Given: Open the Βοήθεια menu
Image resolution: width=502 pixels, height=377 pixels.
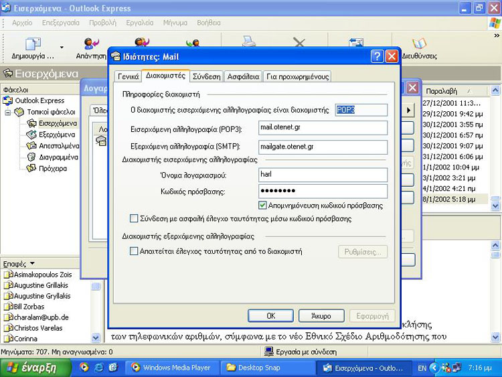Looking at the screenshot, I should (x=208, y=23).
